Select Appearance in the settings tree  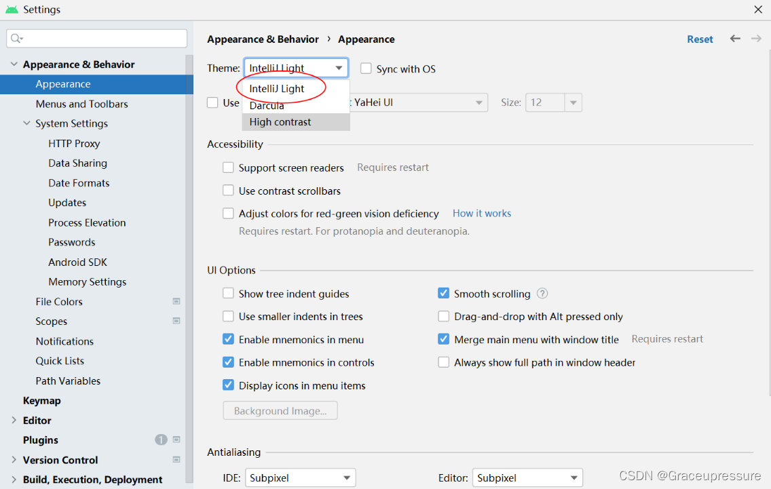(x=96, y=84)
